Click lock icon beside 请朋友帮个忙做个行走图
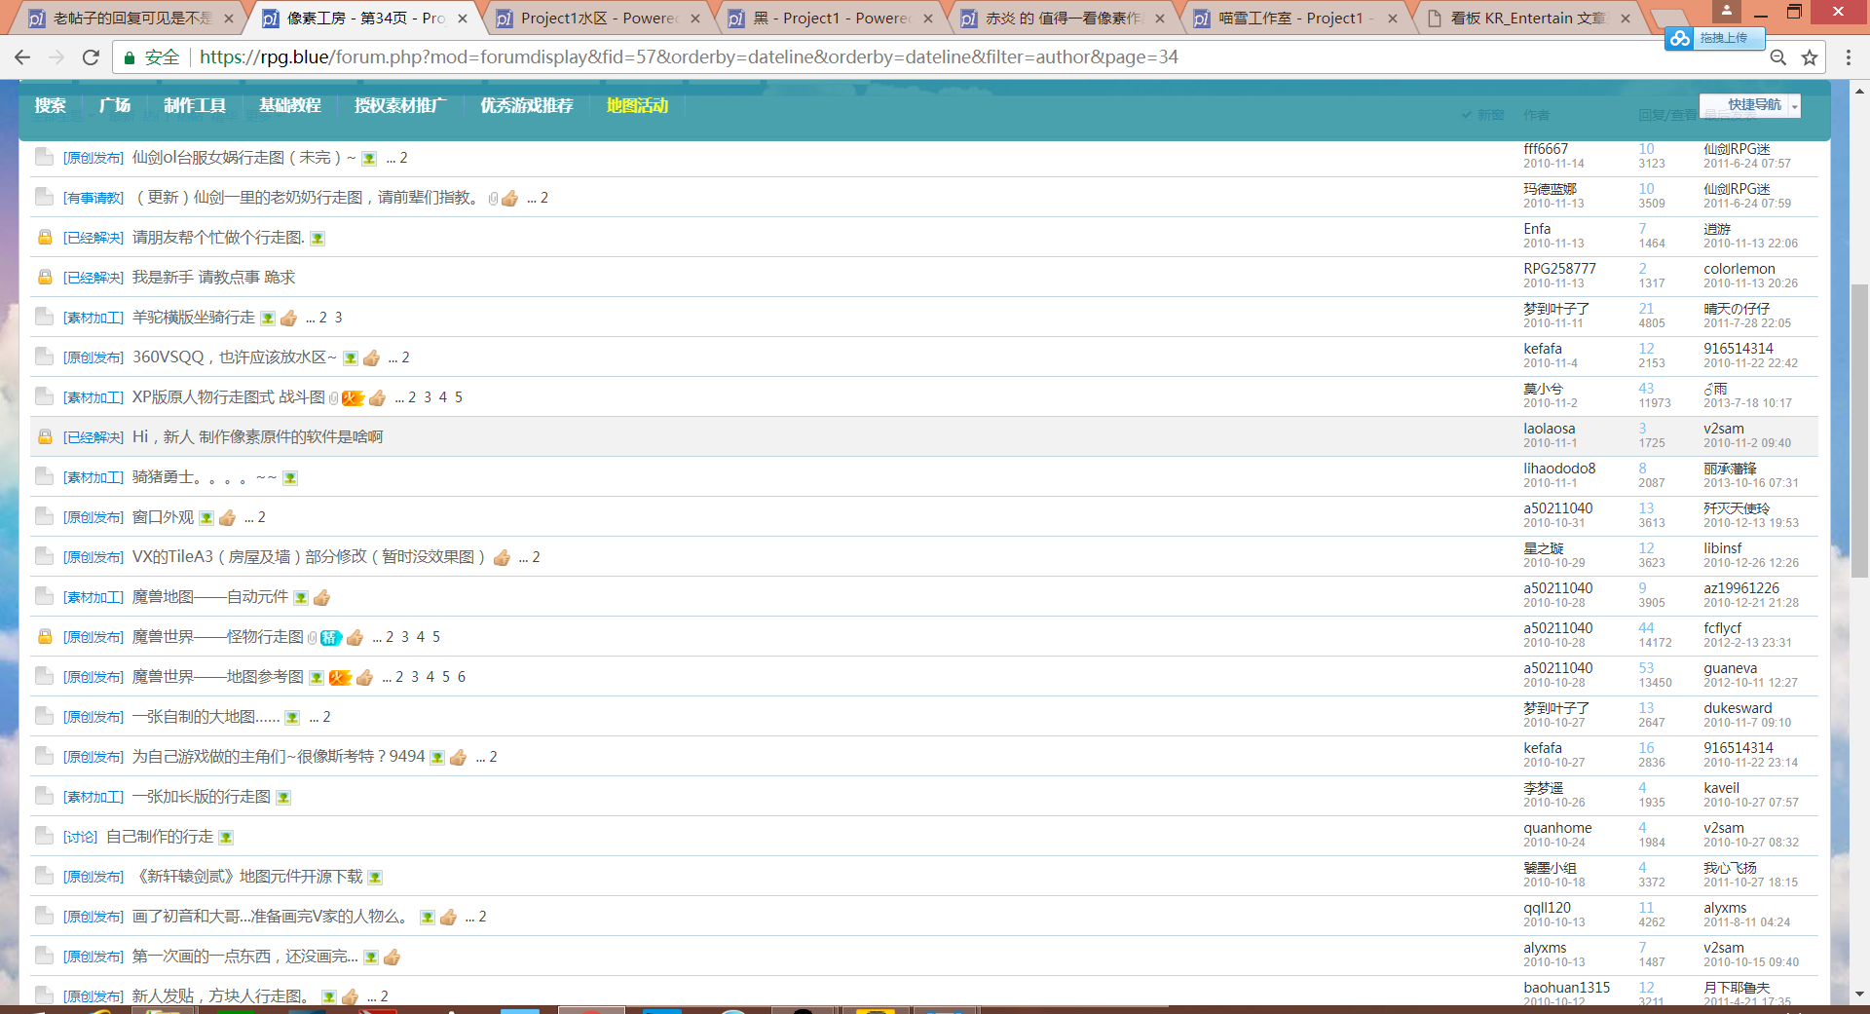This screenshot has height=1014, width=1870. [x=45, y=238]
